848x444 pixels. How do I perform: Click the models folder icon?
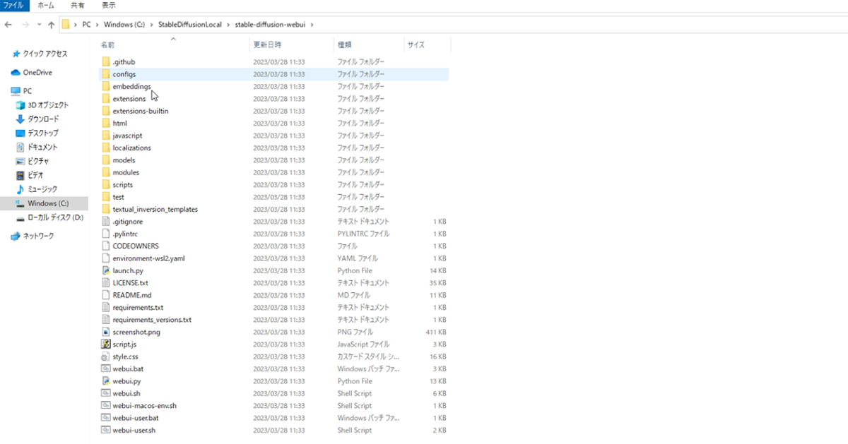tap(106, 160)
